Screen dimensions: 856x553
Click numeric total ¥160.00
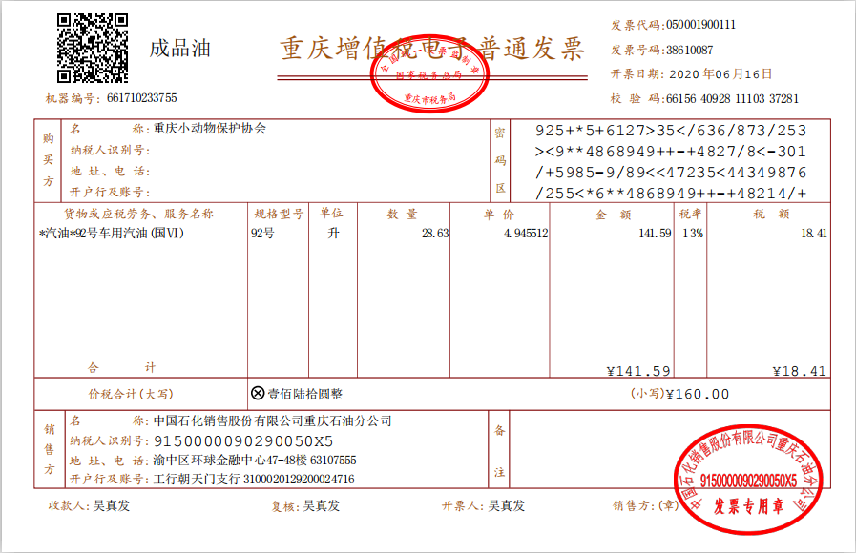698,394
